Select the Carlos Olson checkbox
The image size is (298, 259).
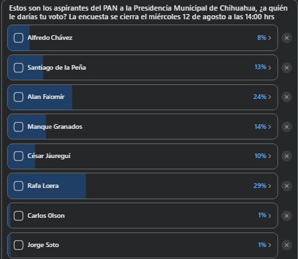(x=19, y=216)
